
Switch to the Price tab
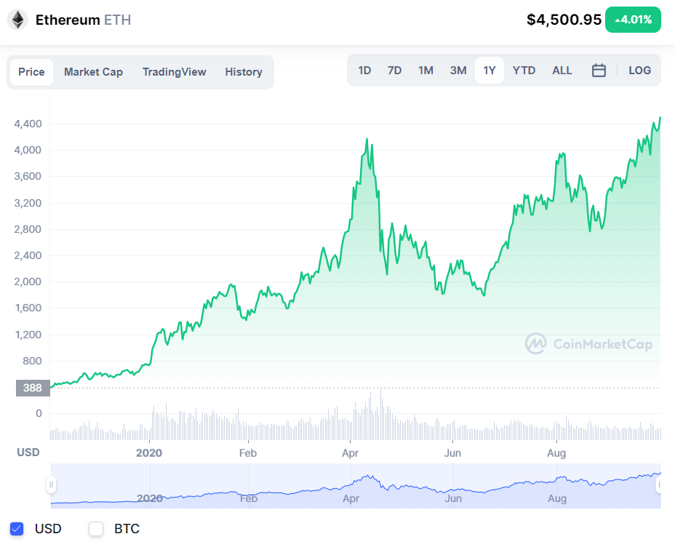pos(31,72)
